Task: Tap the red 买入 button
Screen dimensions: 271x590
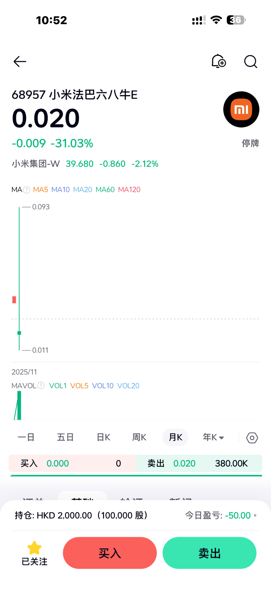Action: click(x=110, y=553)
